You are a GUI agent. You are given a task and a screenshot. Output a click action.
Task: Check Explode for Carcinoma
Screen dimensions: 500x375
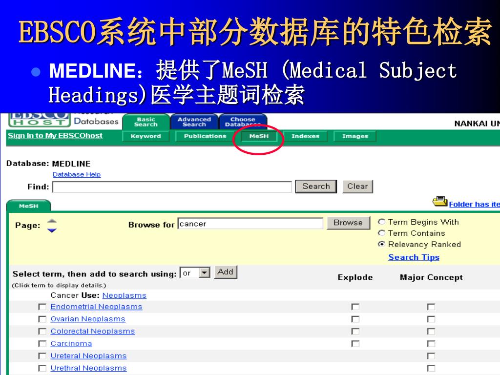355,344
